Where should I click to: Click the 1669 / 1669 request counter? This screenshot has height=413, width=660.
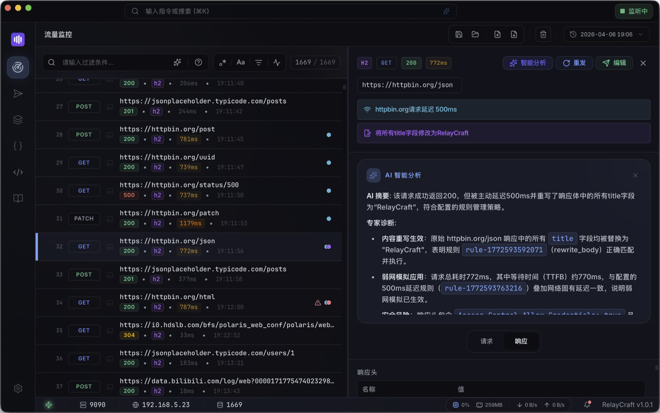pyautogui.click(x=315, y=62)
